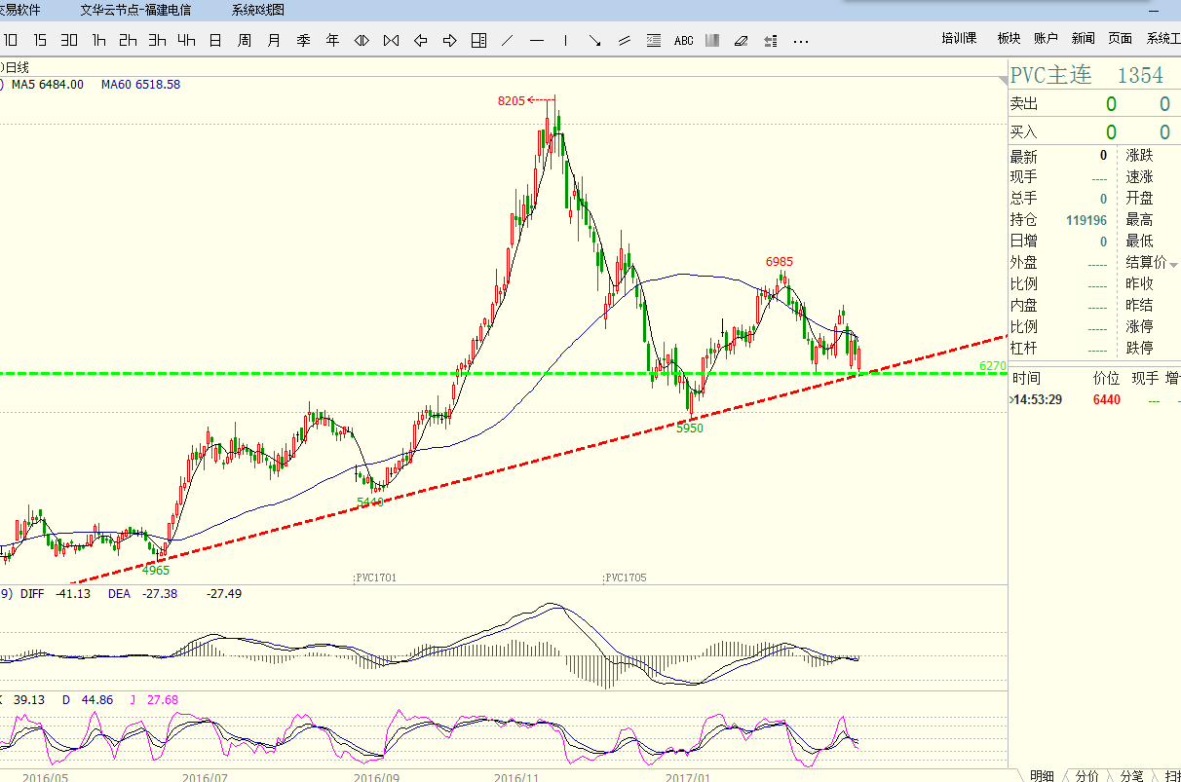The image size is (1181, 782).
Task: Select yearly (年) K-line period
Action: (x=332, y=40)
